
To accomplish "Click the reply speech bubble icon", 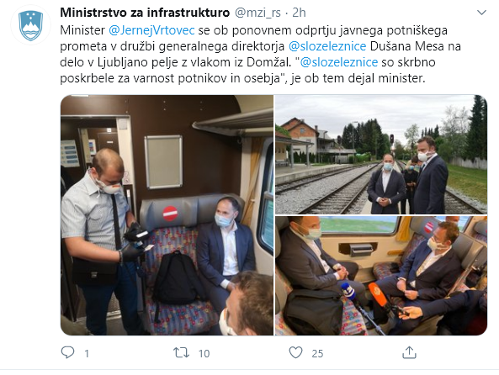I will (x=67, y=352).
